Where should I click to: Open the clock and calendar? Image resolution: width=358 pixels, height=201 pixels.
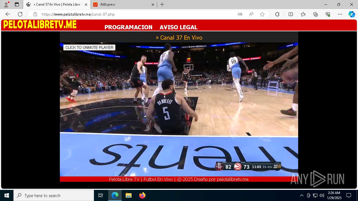(334, 195)
